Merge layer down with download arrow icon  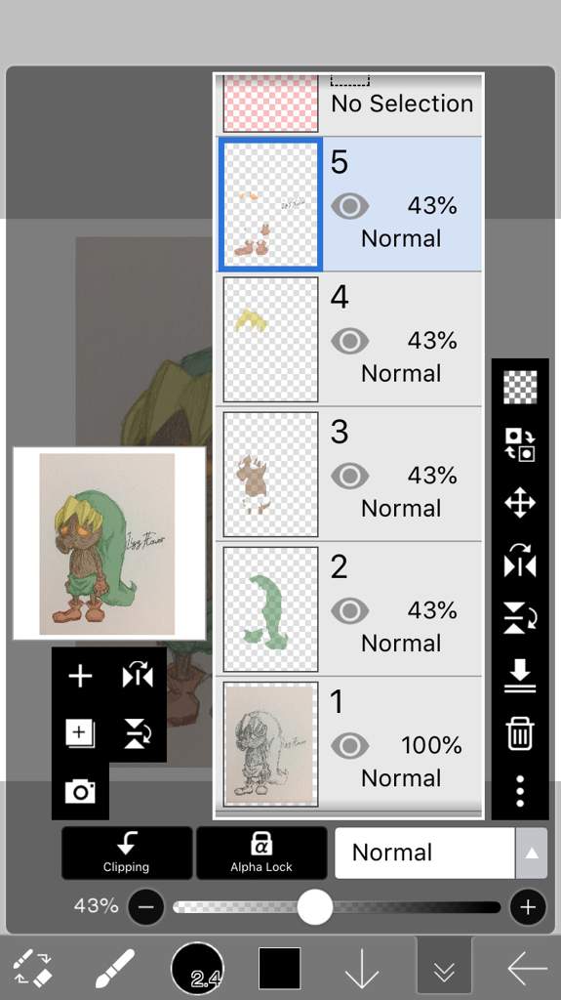[520, 676]
